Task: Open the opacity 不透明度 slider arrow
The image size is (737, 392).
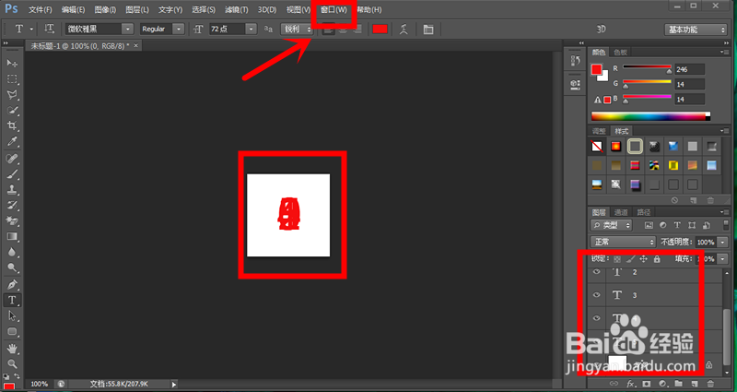Action: tap(722, 242)
